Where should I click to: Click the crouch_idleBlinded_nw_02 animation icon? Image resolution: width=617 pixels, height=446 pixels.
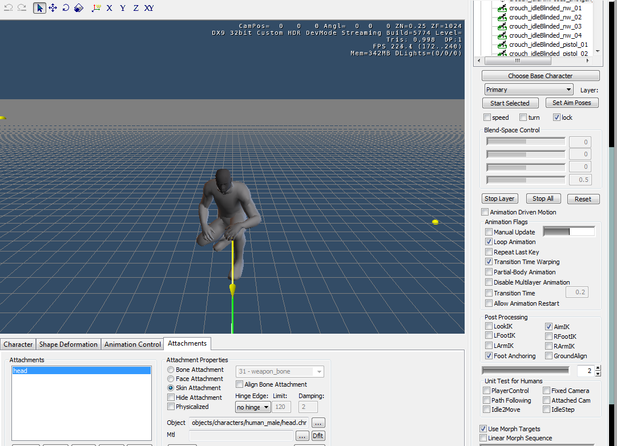[502, 17]
